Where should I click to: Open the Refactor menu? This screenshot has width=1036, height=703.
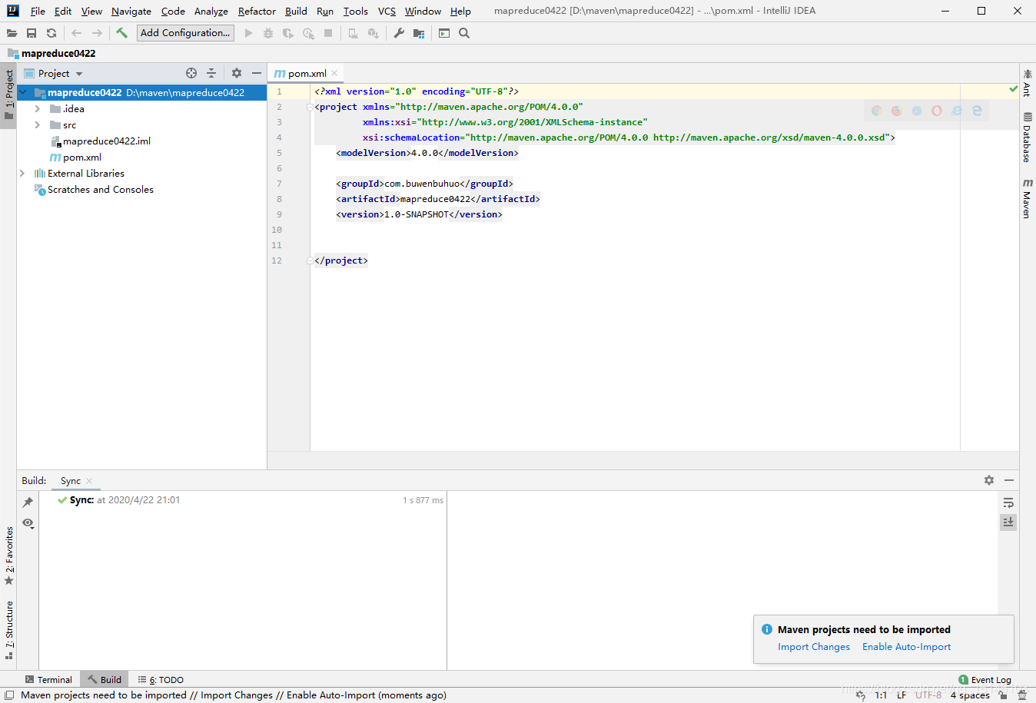click(257, 12)
